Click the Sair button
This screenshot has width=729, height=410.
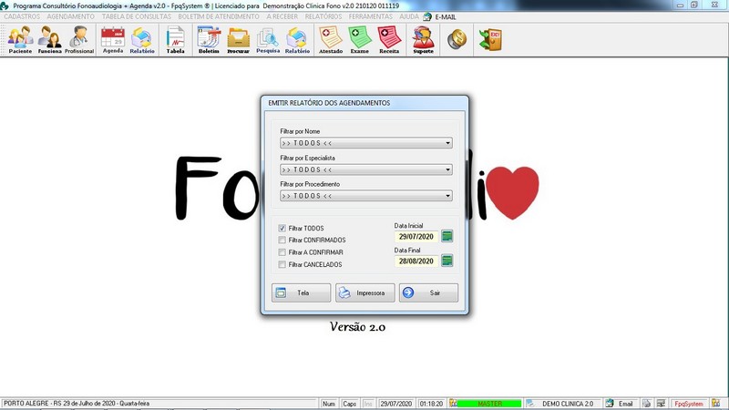(x=428, y=292)
